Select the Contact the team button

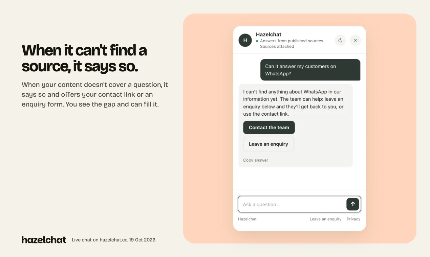269,127
